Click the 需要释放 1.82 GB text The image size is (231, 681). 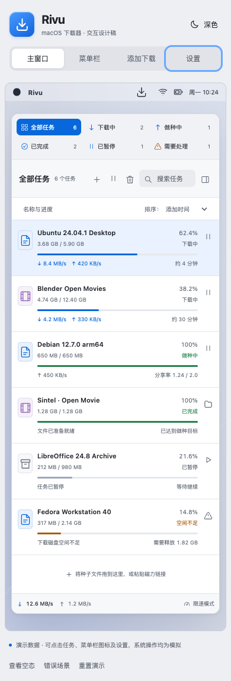pyautogui.click(x=175, y=543)
